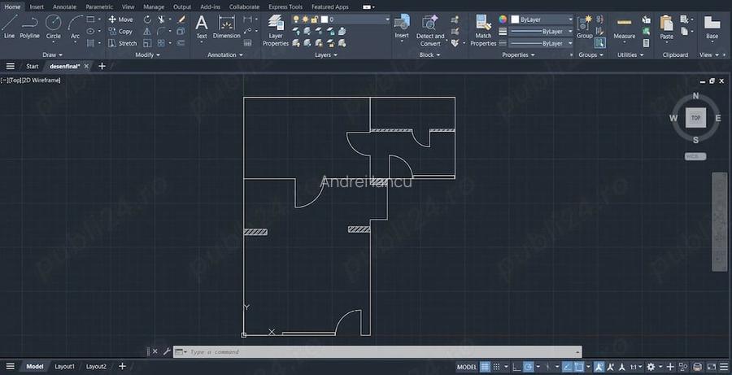Open the layer 0 dropdown list

(387, 20)
